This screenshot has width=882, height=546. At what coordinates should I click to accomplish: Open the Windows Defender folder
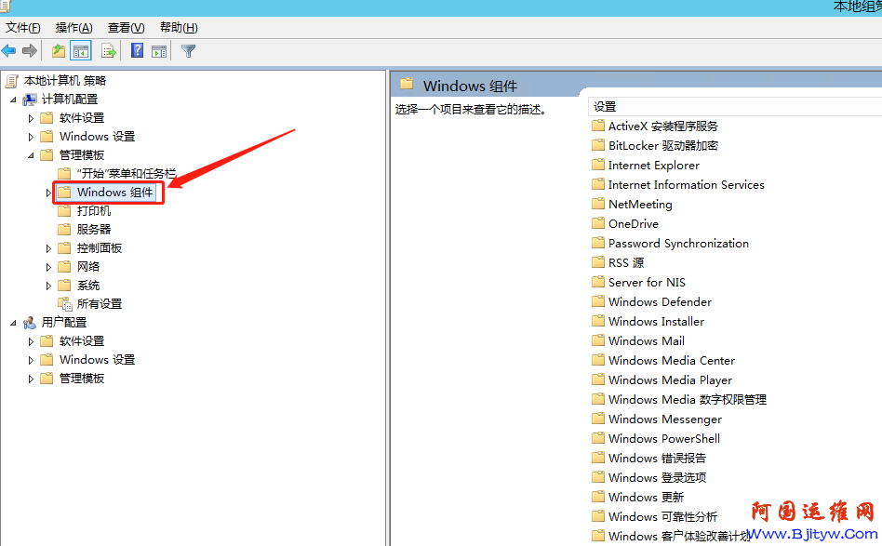pyautogui.click(x=660, y=302)
